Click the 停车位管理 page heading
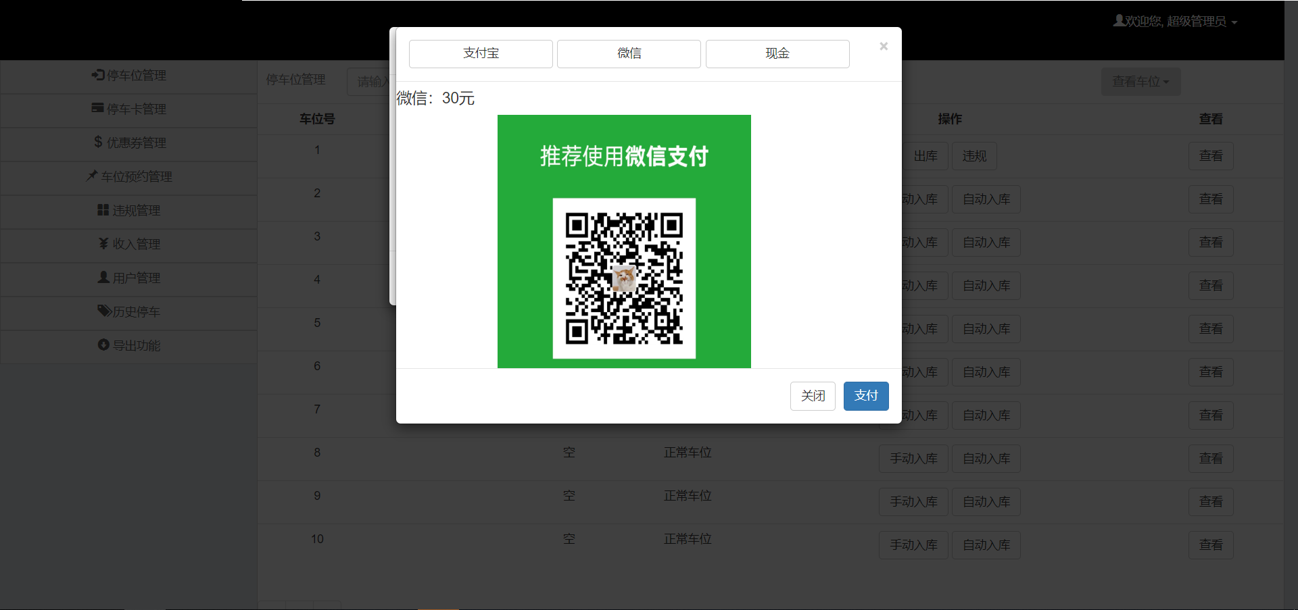1298x610 pixels. (x=295, y=80)
